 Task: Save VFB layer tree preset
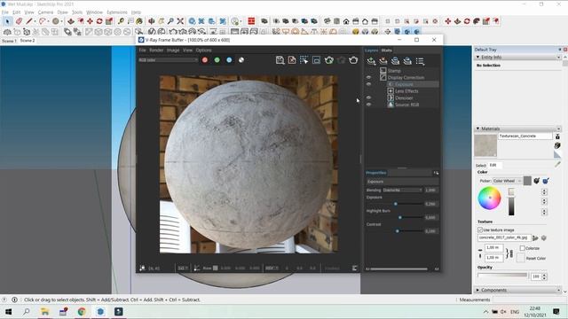pyautogui.click(x=395, y=61)
